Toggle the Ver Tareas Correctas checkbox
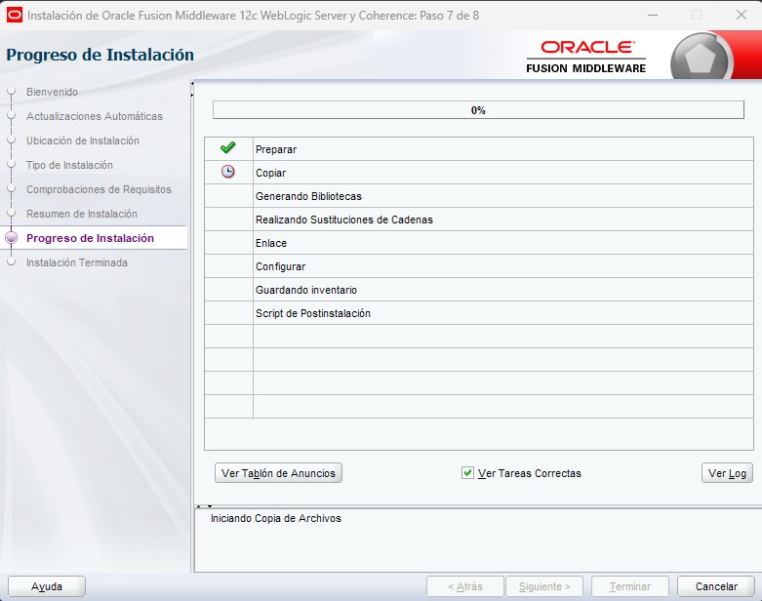This screenshot has height=601, width=762. pos(467,473)
